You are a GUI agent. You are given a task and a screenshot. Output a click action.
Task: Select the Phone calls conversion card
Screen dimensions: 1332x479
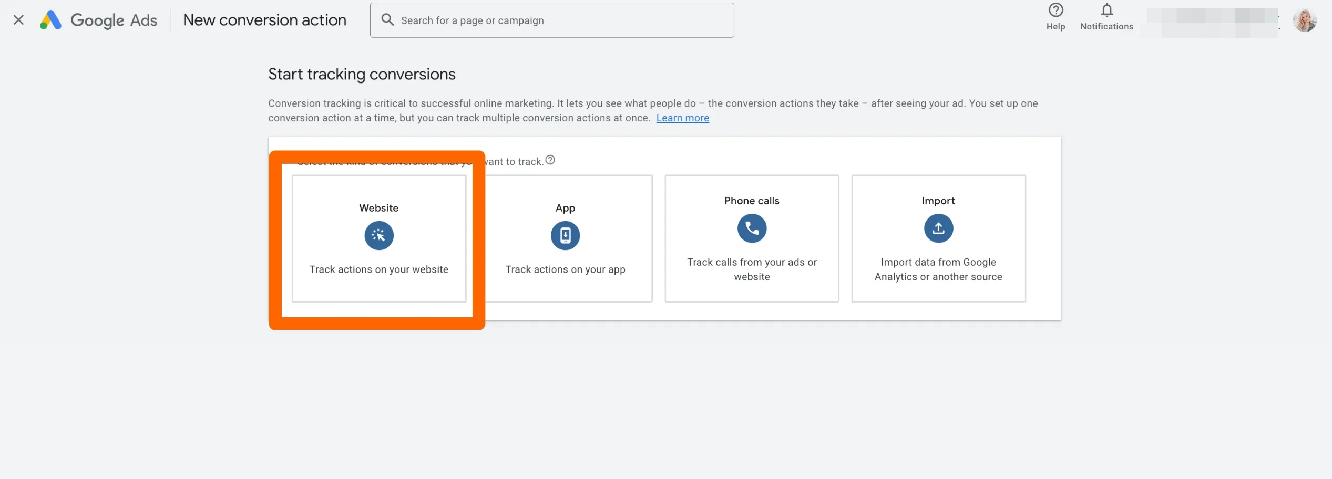click(x=752, y=238)
